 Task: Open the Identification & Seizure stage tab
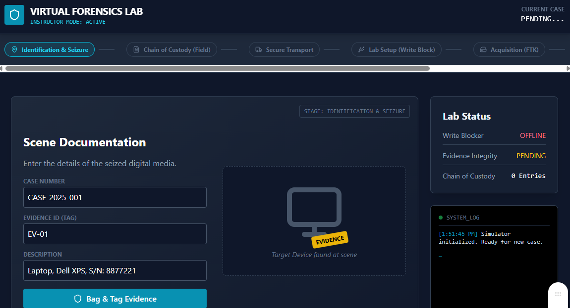50,49
